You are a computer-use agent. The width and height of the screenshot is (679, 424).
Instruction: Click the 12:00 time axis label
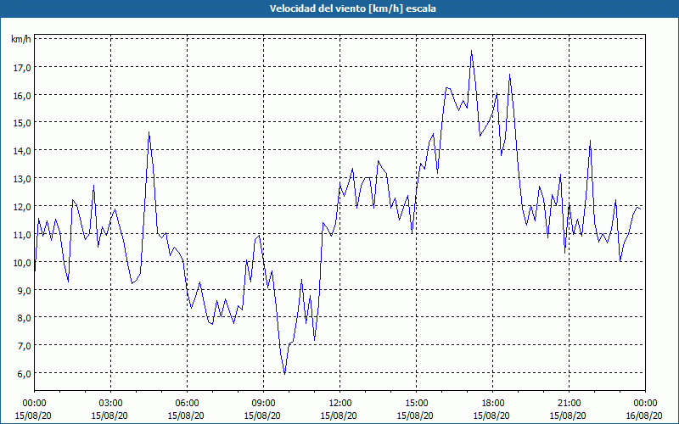340,404
